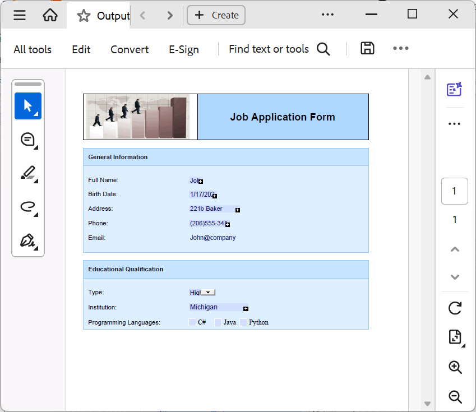Zoom in on the document
This screenshot has width=476, height=412.
[x=455, y=367]
